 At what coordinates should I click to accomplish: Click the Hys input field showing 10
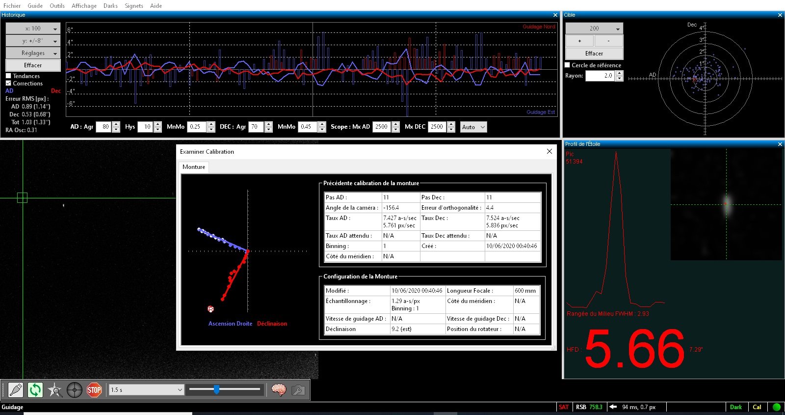[x=146, y=127]
